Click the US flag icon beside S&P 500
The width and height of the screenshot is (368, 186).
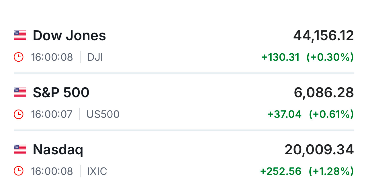pyautogui.click(x=20, y=92)
